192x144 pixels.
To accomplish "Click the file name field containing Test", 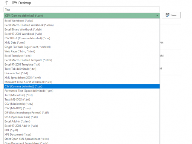I will [82, 9].
